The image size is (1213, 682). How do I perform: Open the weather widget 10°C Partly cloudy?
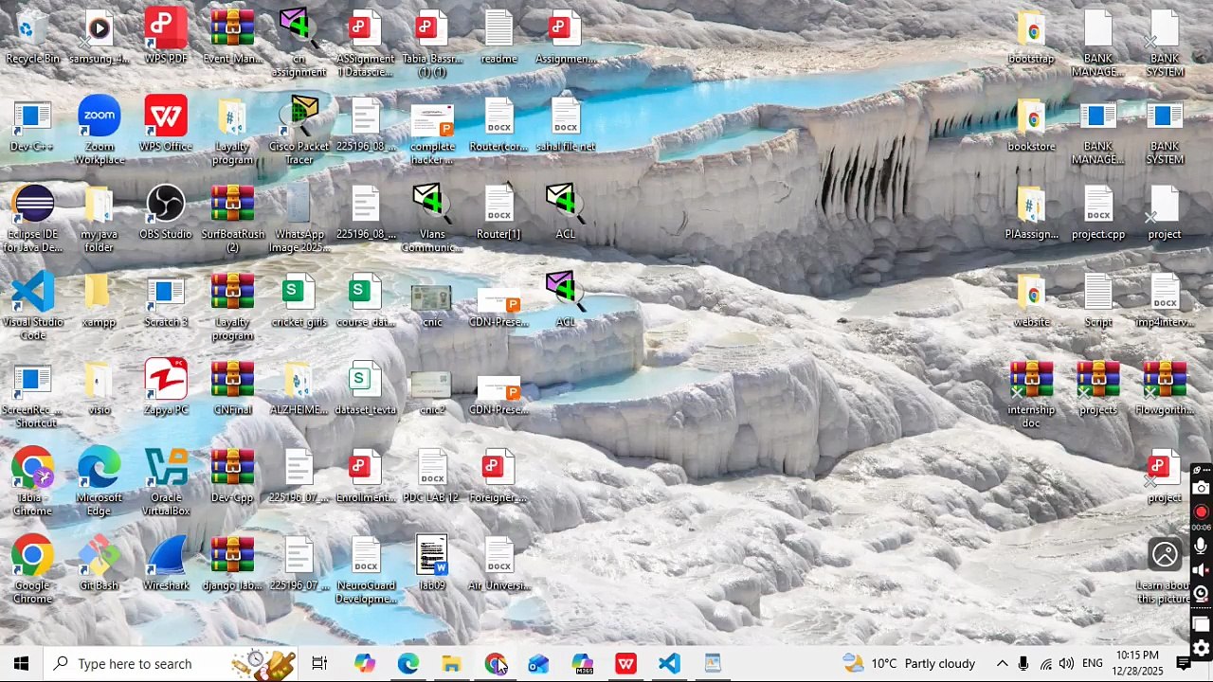point(908,664)
